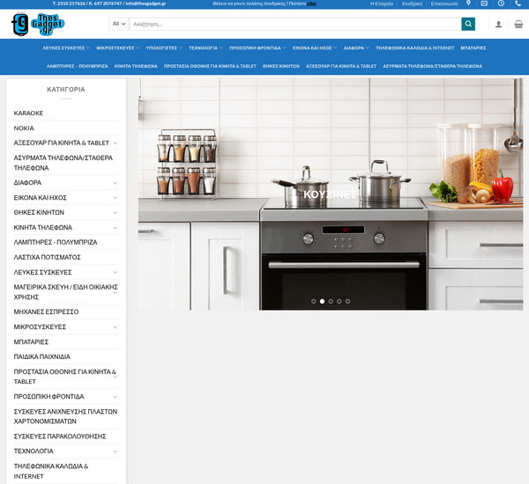
Task: Select ΣΥΣΚΕΥΕΣ ΑΝΙΧΝΕΥΣΗΣ ΠΛΑΣΤΩΝ ΧΑΡΤΟΝΟΜΙΣΜΑΤΩΝ in sidebar
Action: [65, 416]
